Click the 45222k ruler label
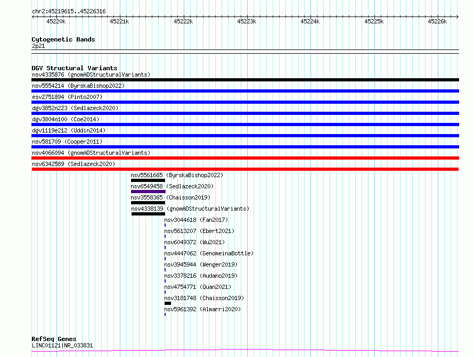 tap(183, 21)
